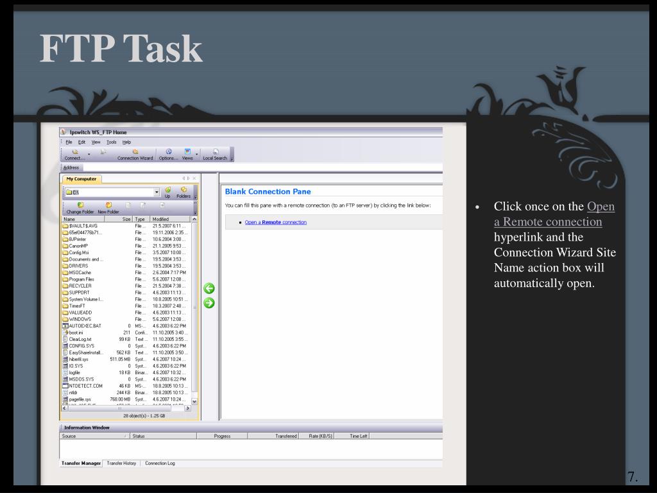Sort file list by Type column
Viewport: 657px width, 493px height.
click(141, 220)
